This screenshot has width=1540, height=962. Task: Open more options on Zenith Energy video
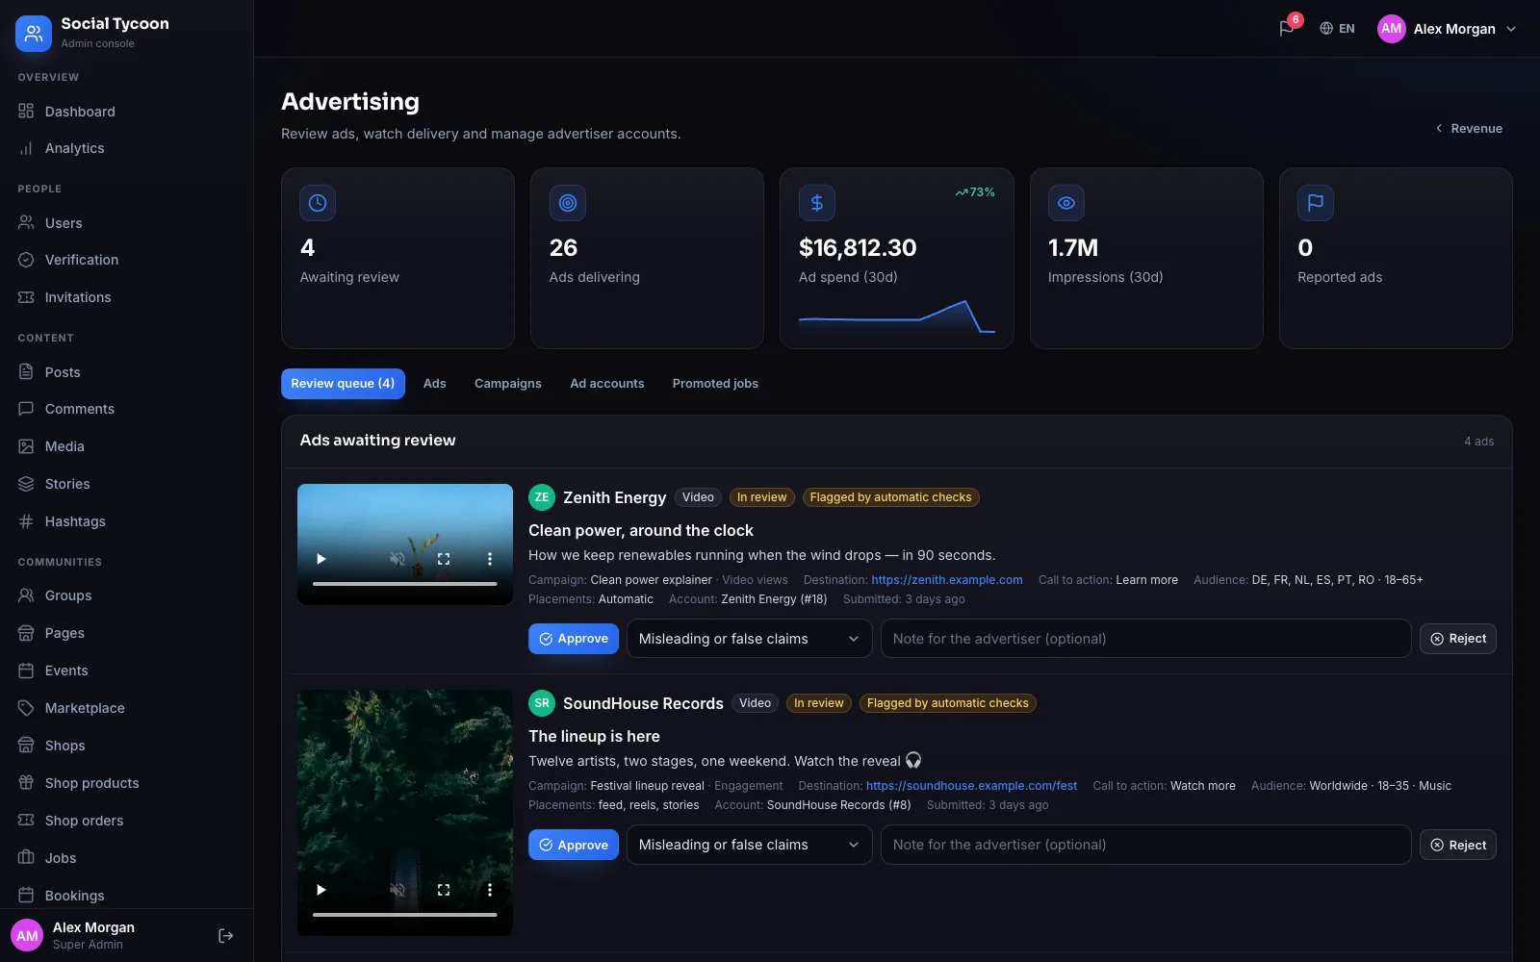click(x=490, y=559)
